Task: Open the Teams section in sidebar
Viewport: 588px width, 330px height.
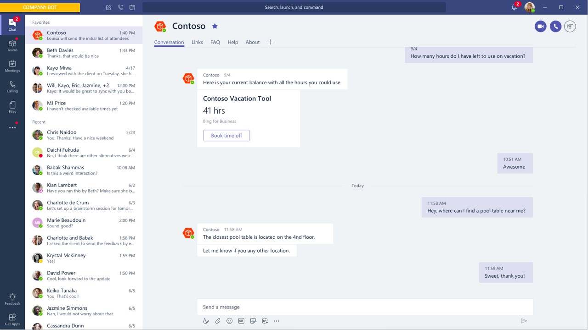Action: 12,45
